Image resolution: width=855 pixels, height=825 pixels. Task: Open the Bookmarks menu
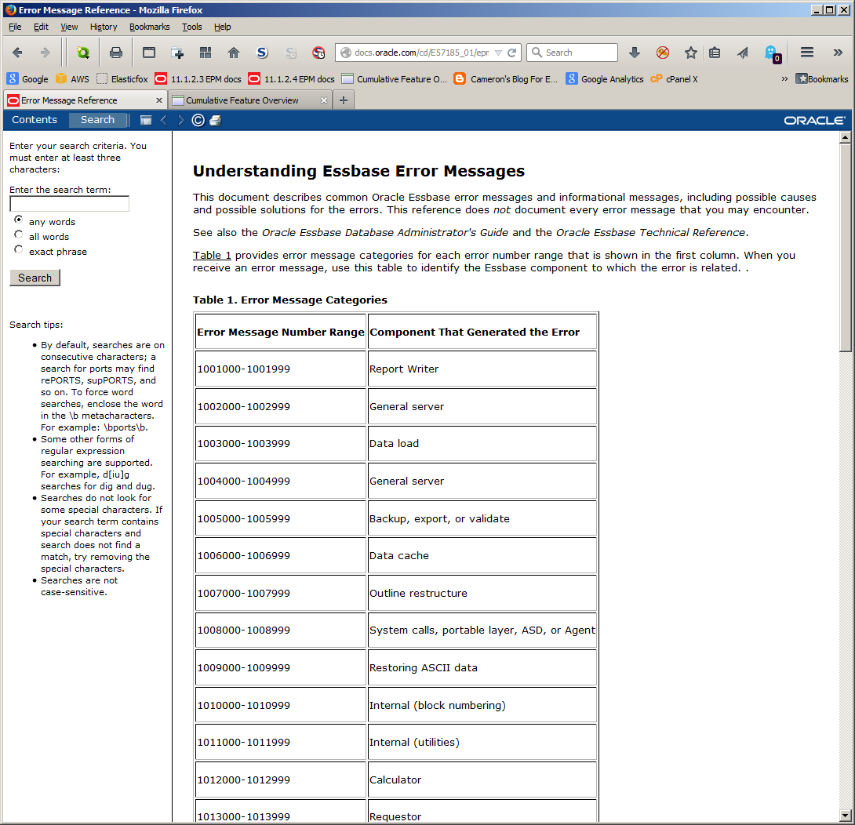(x=149, y=27)
